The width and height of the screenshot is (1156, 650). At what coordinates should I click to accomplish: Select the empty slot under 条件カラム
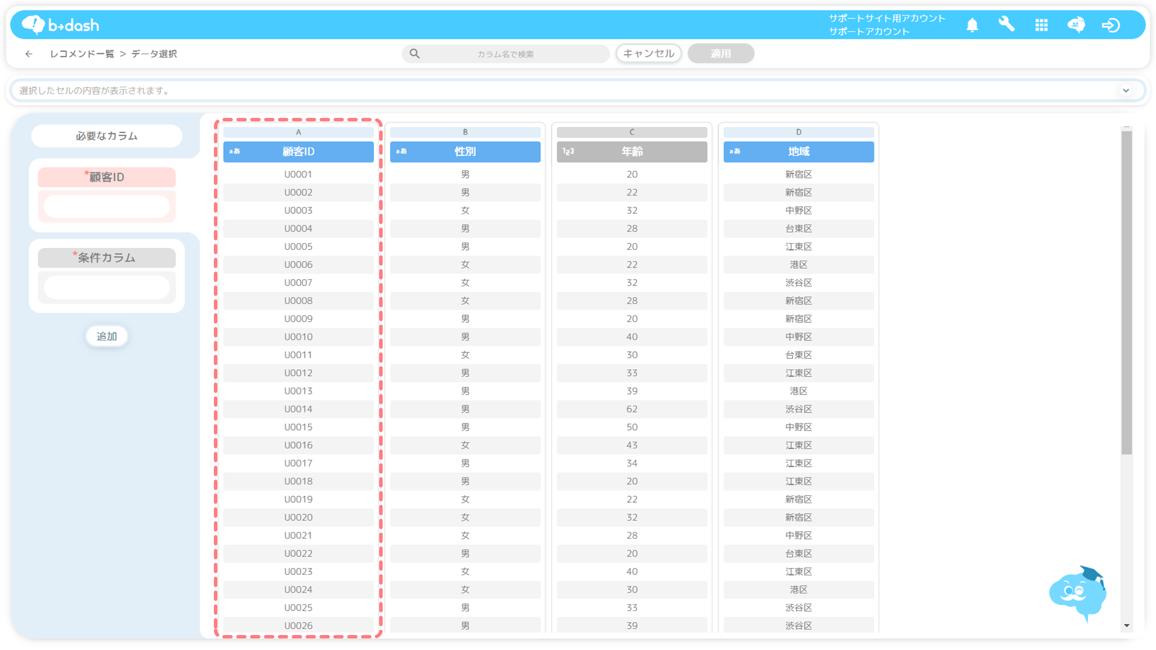[x=106, y=287]
